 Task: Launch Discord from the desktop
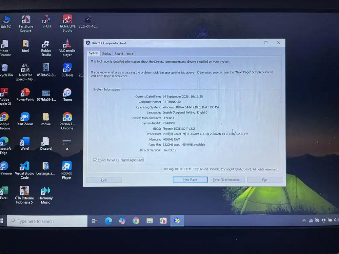[x=46, y=144]
